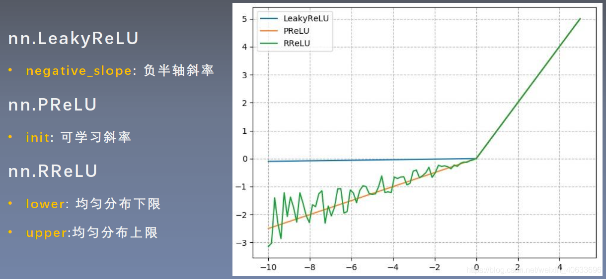606x279 pixels.
Task: Click the upper parameter text
Action: point(47,232)
